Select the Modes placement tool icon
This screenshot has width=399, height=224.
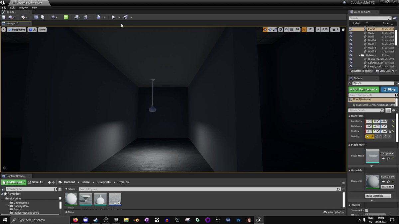coord(24,17)
